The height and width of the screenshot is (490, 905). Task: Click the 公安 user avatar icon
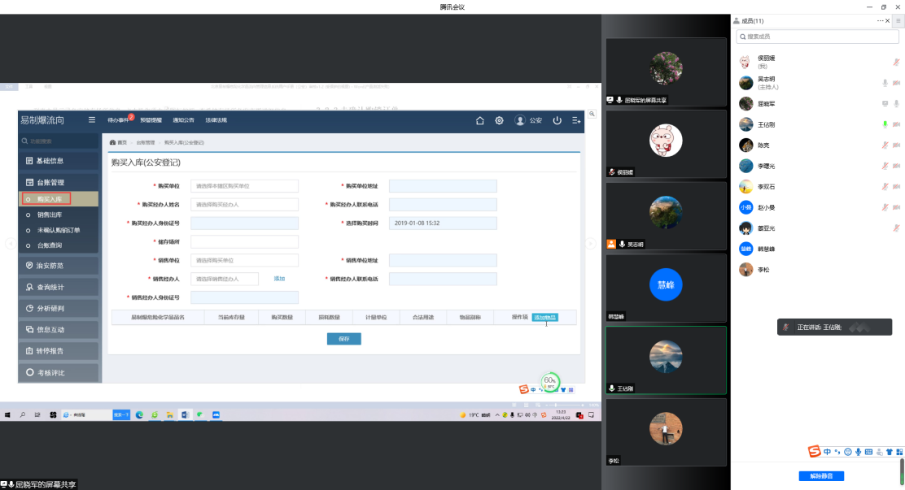(520, 120)
